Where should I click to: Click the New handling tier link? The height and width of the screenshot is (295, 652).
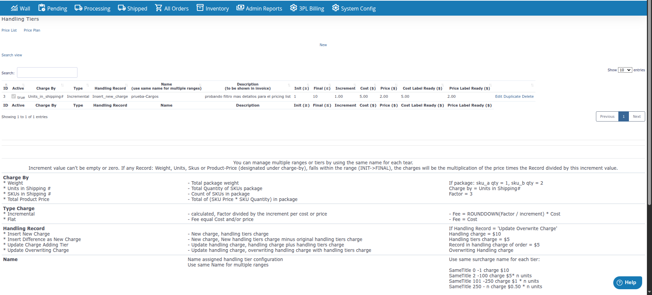[x=323, y=45]
